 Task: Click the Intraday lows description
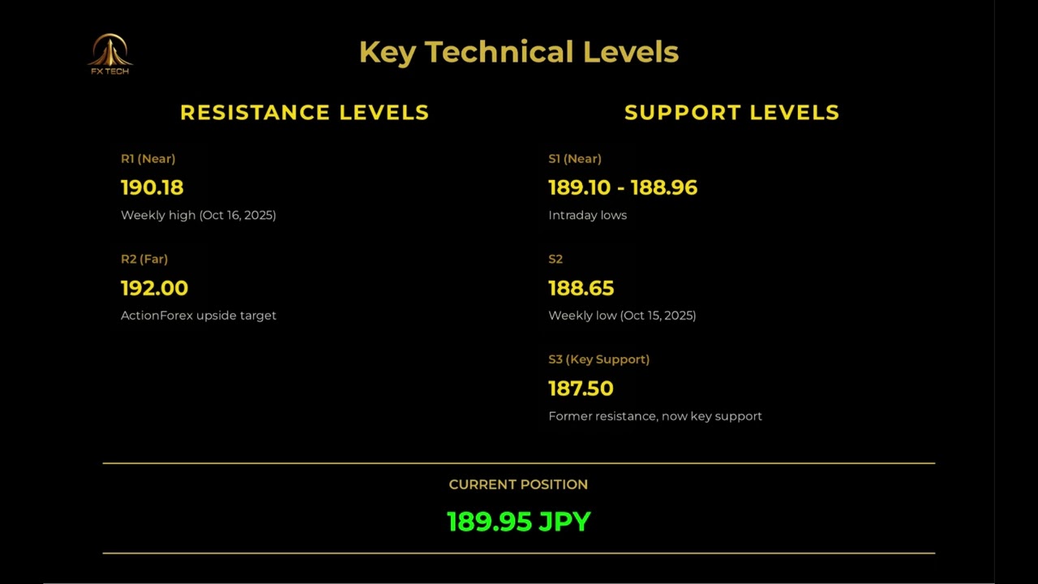(x=587, y=215)
